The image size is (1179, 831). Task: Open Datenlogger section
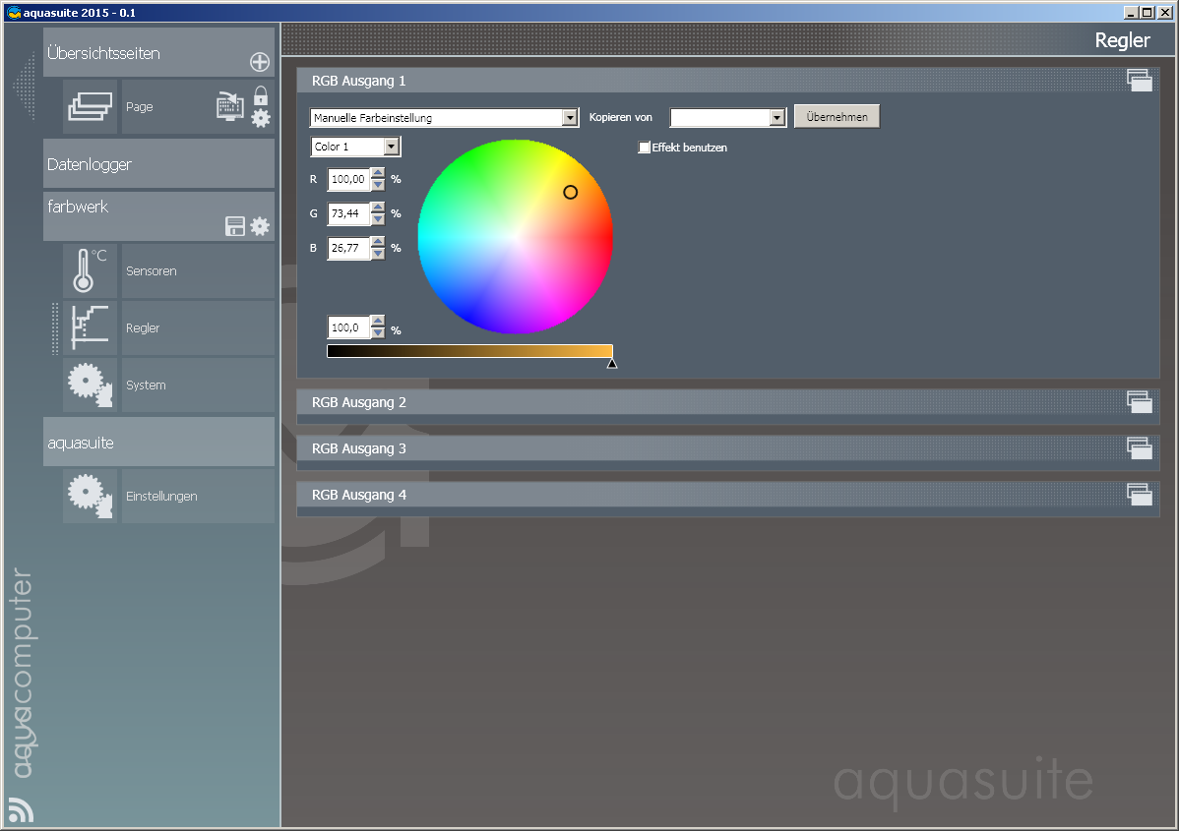point(158,164)
